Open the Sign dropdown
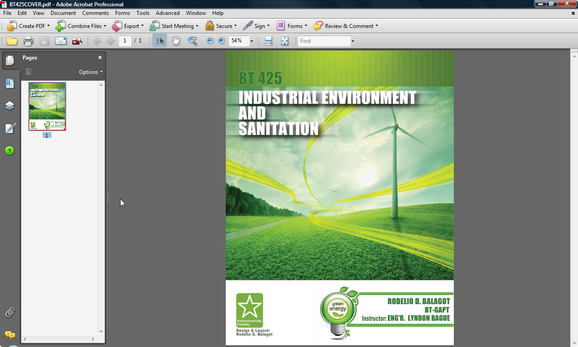Screen dimensions: 578x347 click(x=256, y=26)
